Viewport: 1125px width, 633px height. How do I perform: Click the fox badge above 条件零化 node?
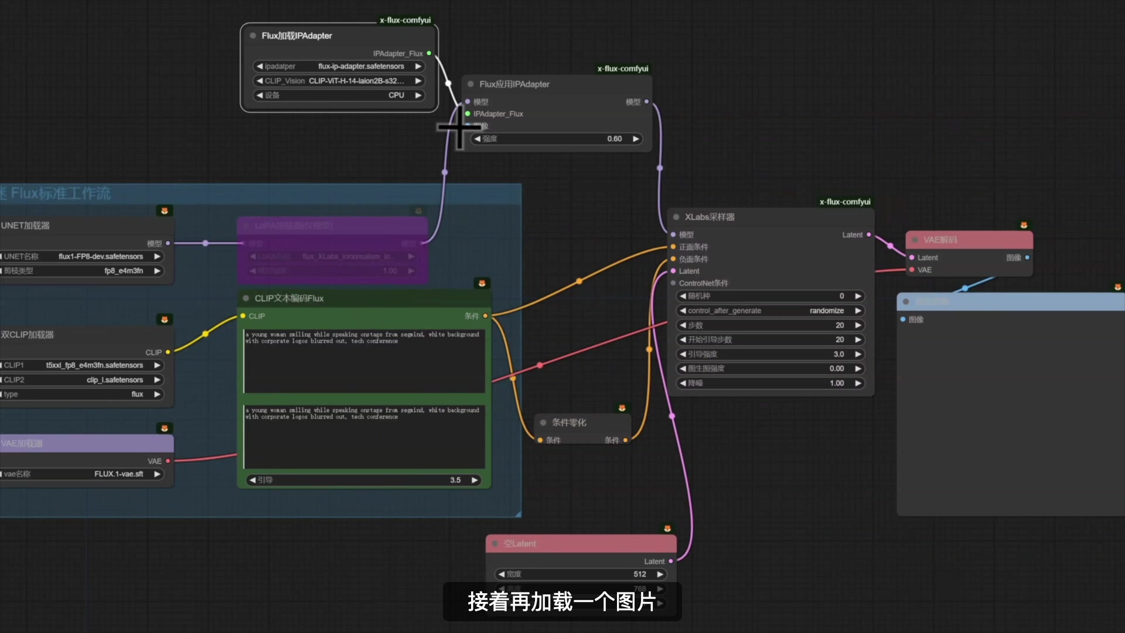622,408
